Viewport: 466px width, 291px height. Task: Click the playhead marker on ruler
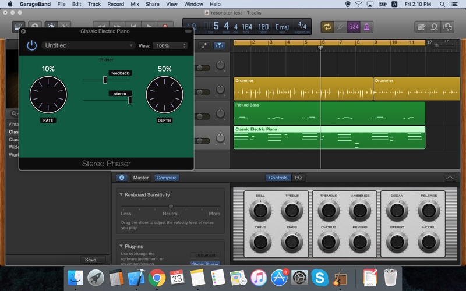(320, 48)
